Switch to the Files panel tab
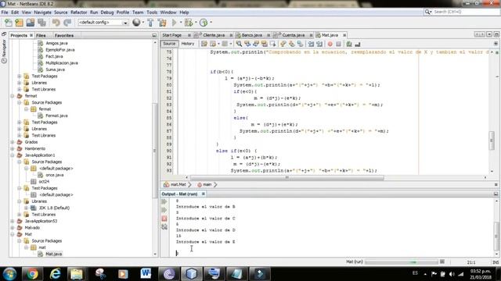Image resolution: width=501 pixels, height=281 pixels. [x=41, y=35]
